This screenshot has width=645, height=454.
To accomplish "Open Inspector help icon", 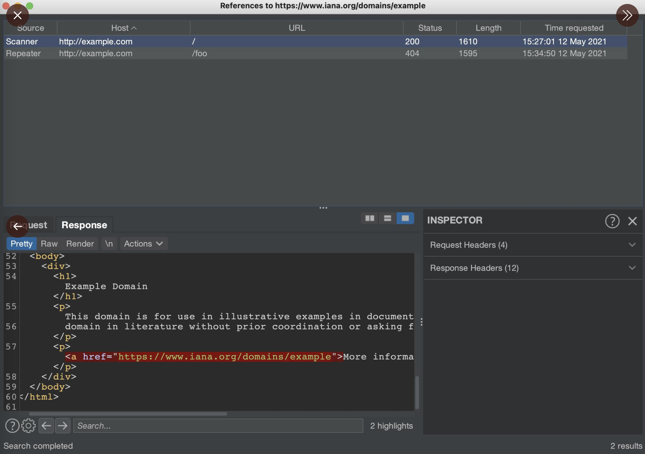I will (612, 221).
